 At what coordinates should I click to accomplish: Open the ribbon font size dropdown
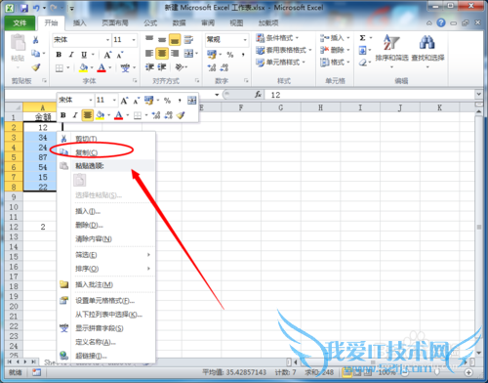click(134, 40)
